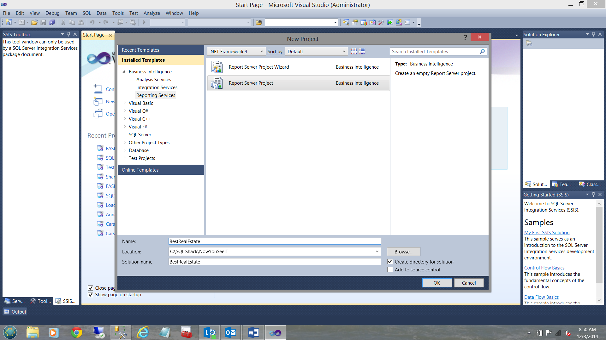
Task: Click the search templates magnifier icon
Action: pos(482,51)
